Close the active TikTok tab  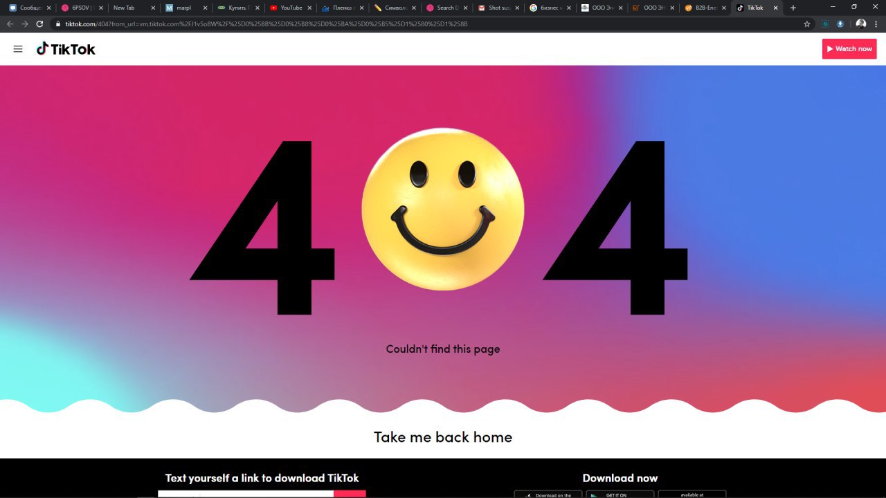click(775, 8)
